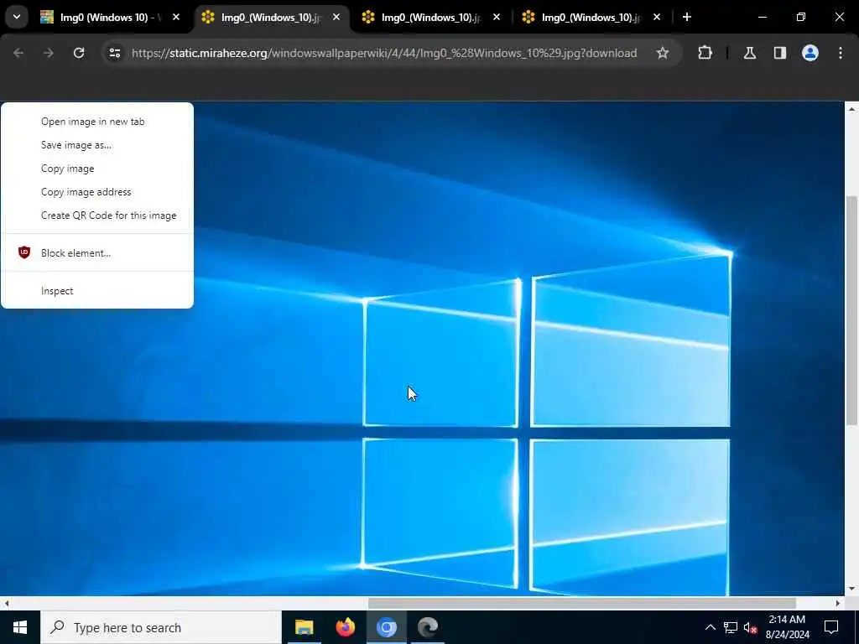Open the notification center icon
The height and width of the screenshot is (644, 859).
[831, 627]
